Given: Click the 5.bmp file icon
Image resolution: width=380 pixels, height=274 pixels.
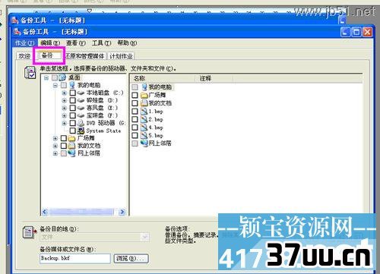Looking at the screenshot, I should (x=144, y=135).
